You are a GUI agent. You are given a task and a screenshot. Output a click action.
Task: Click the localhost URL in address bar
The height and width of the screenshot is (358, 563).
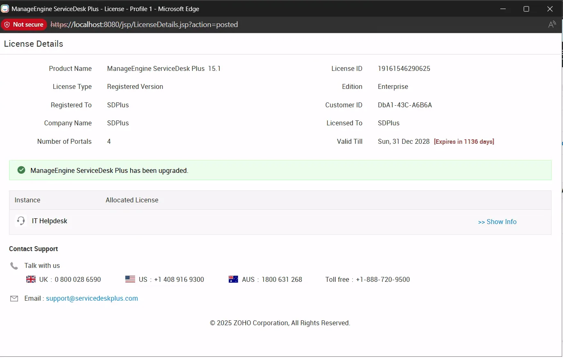[144, 25]
